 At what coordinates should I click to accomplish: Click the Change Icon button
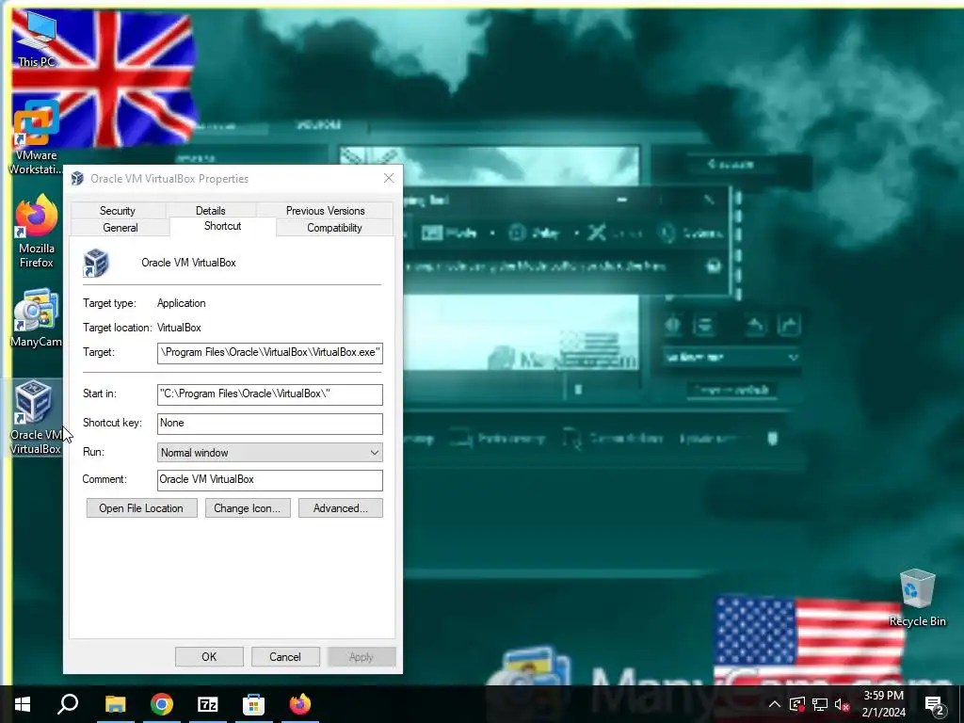(x=248, y=508)
